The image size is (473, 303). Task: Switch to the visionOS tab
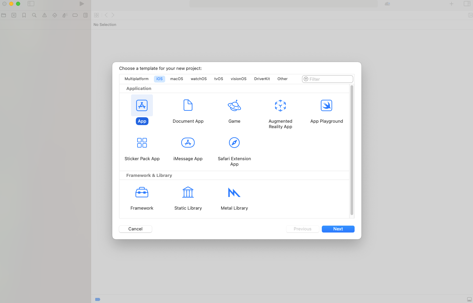239,79
